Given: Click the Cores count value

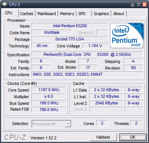Looking at the screenshot, I should pos(102,123).
